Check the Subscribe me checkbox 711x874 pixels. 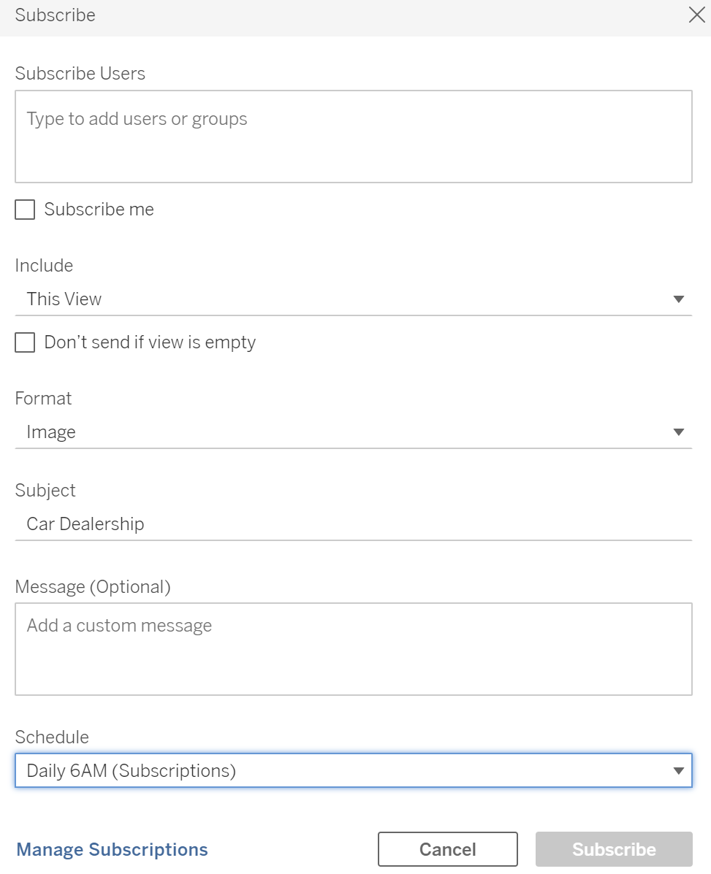(x=25, y=210)
